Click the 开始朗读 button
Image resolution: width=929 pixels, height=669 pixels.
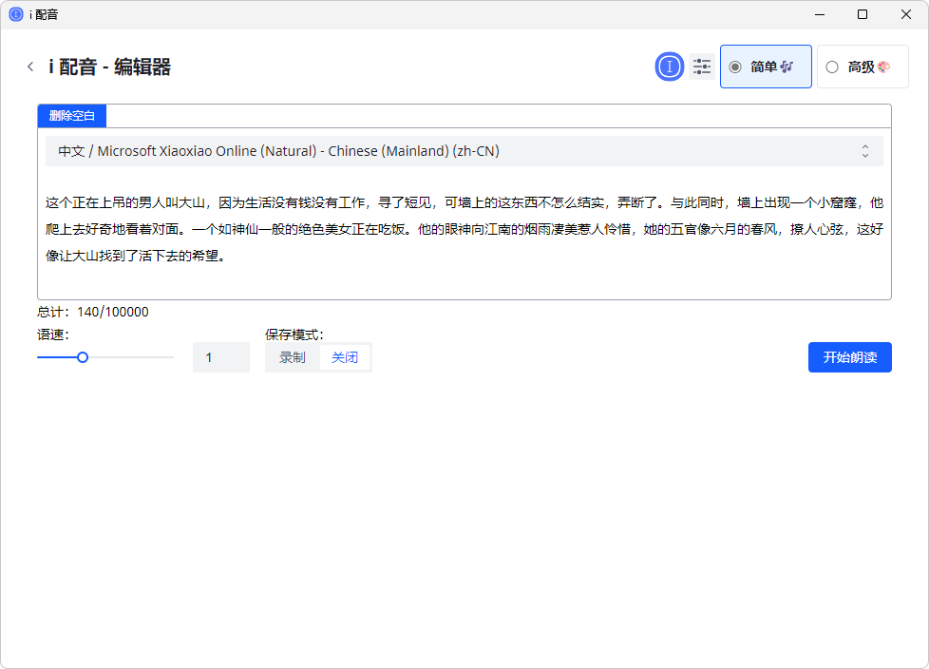[849, 357]
